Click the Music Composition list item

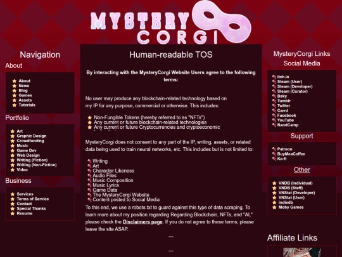click(113, 180)
